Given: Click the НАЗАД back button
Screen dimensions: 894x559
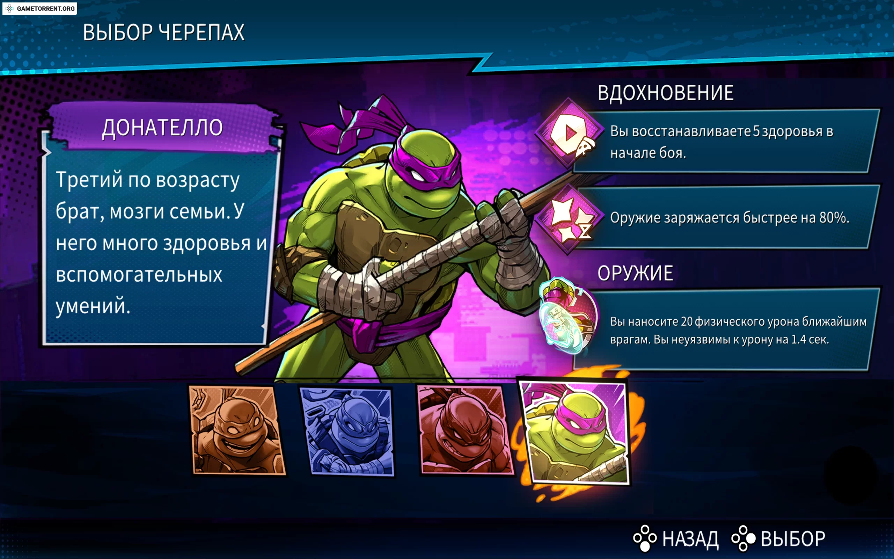Looking at the screenshot, I should point(676,538).
